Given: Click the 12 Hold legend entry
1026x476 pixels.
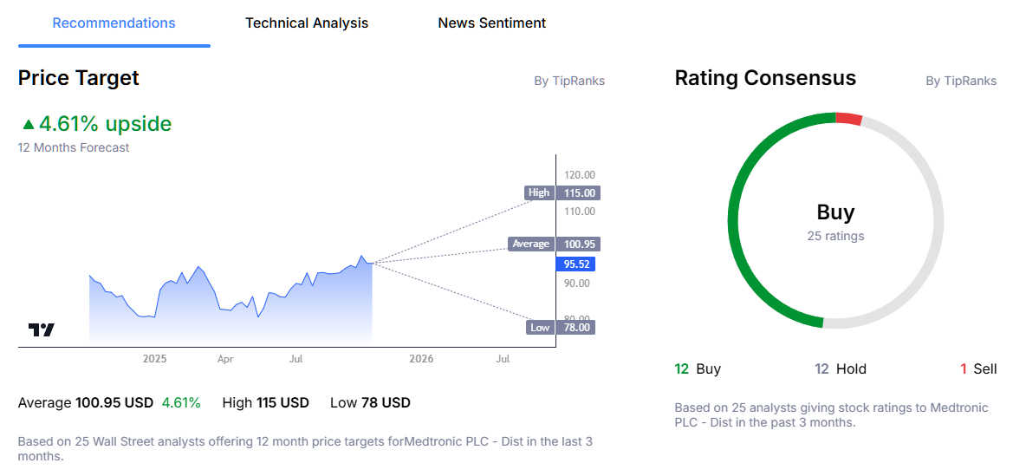Looking at the screenshot, I should pyautogui.click(x=840, y=368).
